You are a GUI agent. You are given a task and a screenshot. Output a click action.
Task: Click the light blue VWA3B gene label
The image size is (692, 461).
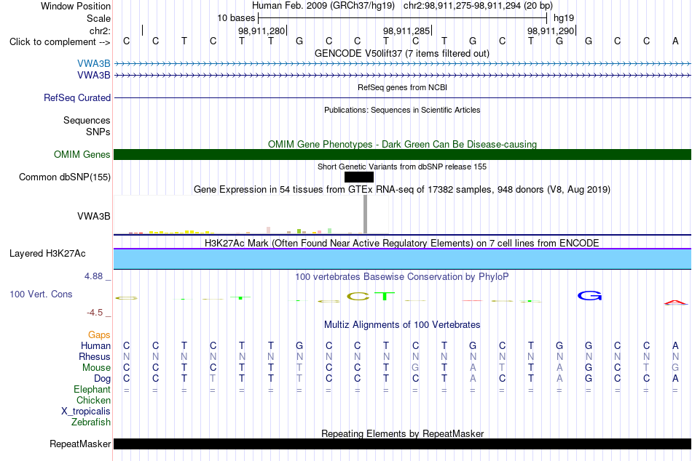[x=93, y=63]
